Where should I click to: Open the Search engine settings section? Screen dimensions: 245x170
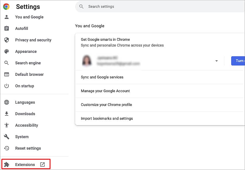28,63
